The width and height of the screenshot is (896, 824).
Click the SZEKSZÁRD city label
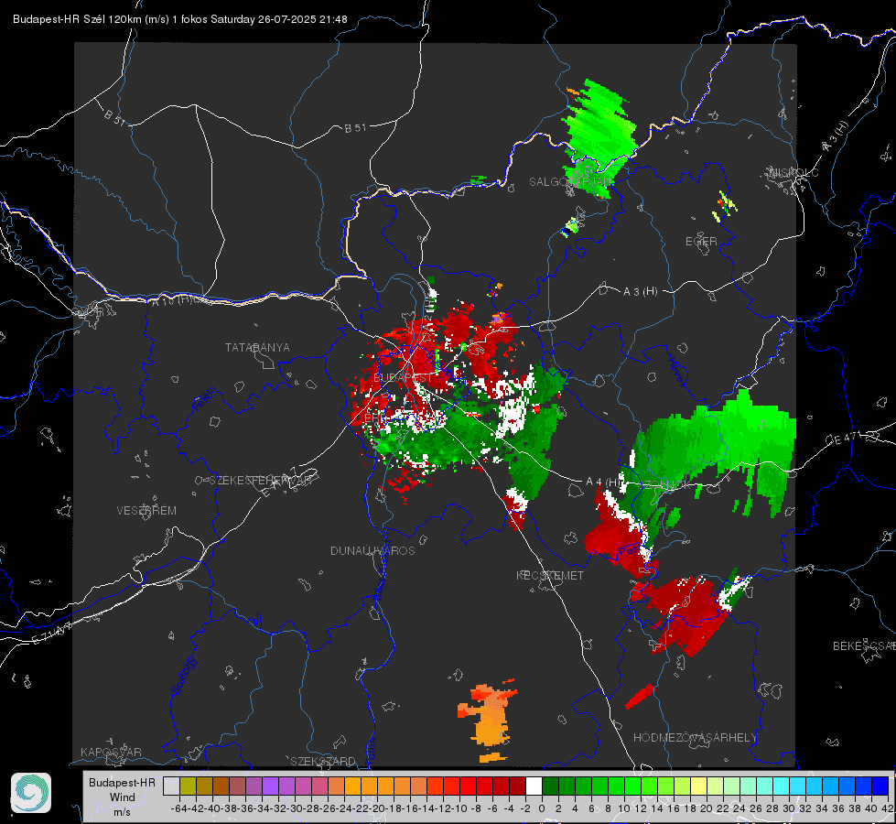coord(323,761)
